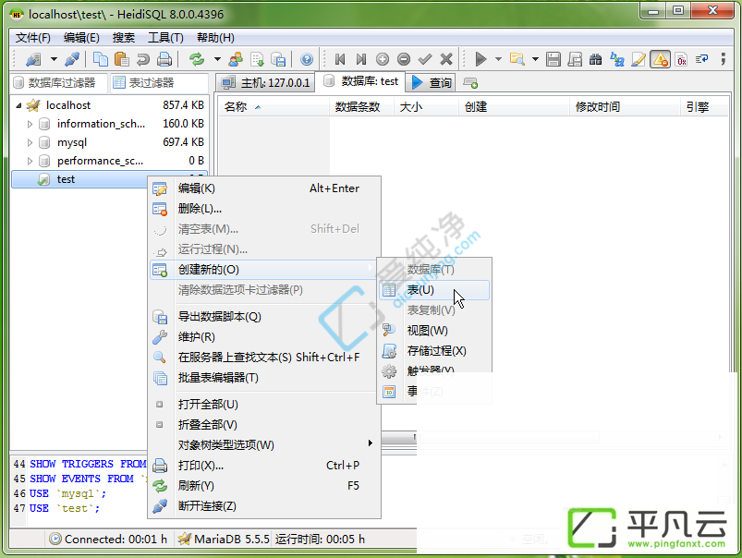Open the blue Help question mark icon
742x558 pixels.
(307, 59)
